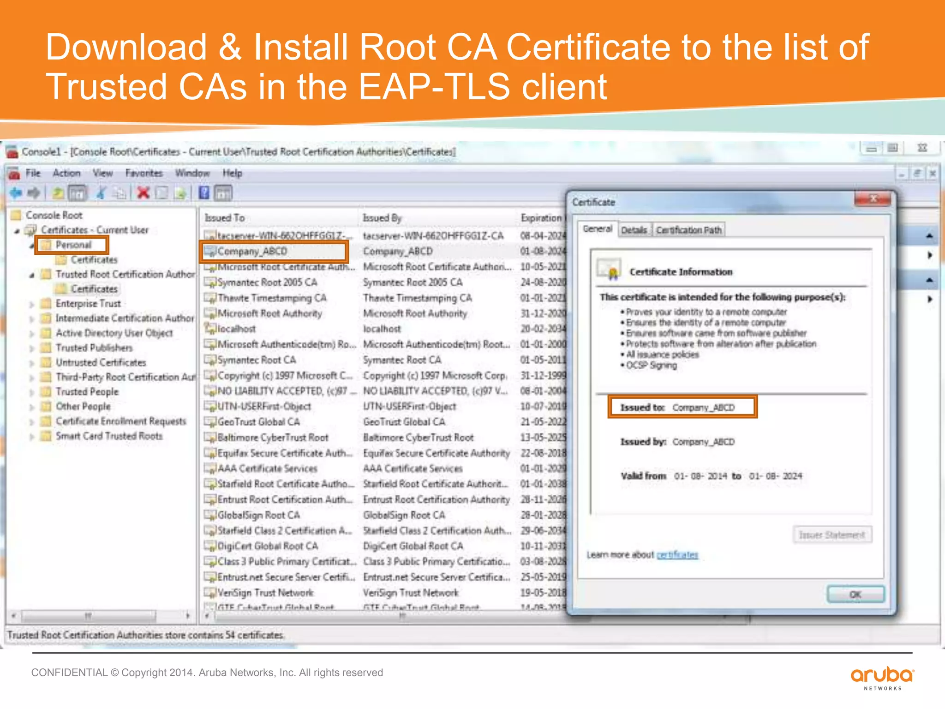Click the tree pane horizontal scrollbar thumb
Screen dimensions: 945x709
[x=88, y=616]
